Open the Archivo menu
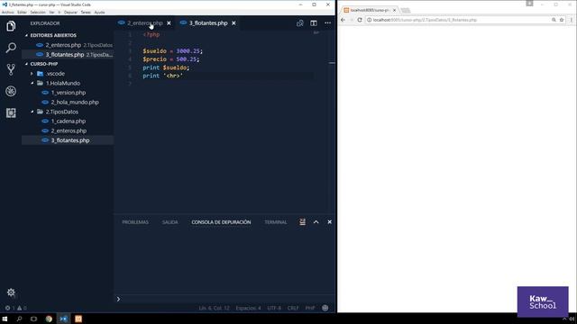Viewport: 577px width, 324px height. 7,12
